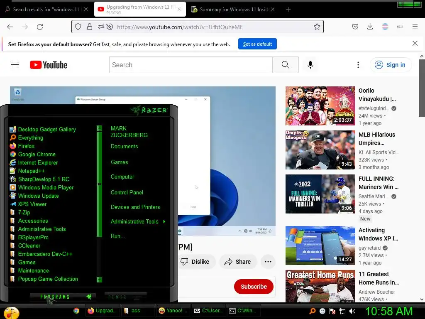Dismiss the default browser notification bar
Screen dimensions: 425x319
tap(415, 43)
